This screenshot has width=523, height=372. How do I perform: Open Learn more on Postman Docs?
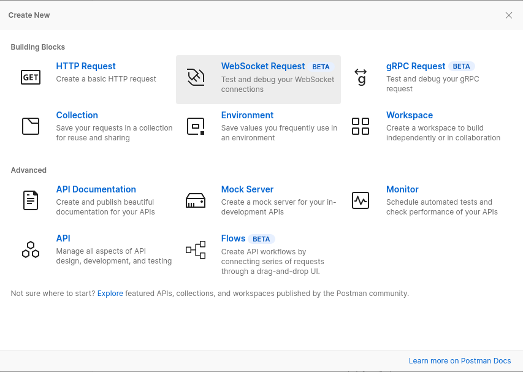pos(460,361)
